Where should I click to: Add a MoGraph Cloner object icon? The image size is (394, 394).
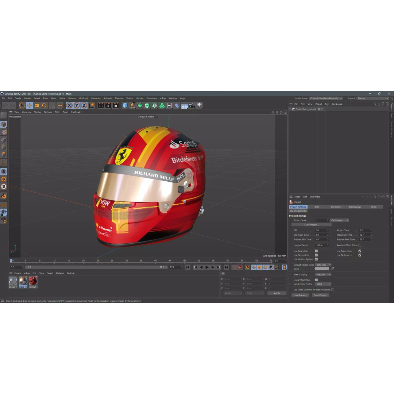162,105
